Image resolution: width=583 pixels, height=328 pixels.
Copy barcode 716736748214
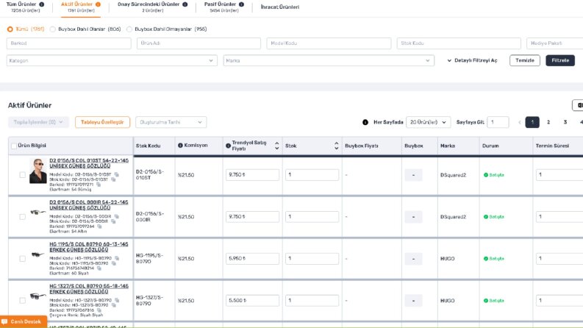coord(99,268)
